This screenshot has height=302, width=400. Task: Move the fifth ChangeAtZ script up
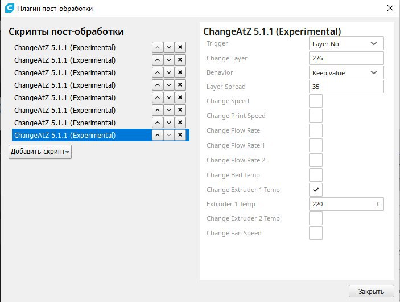pos(158,97)
